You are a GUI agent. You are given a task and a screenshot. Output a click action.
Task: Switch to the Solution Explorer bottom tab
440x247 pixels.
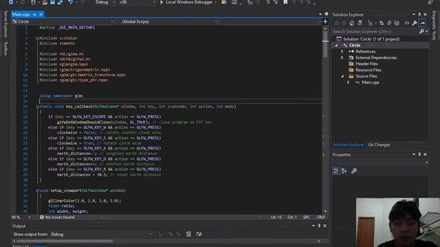tap(349, 145)
